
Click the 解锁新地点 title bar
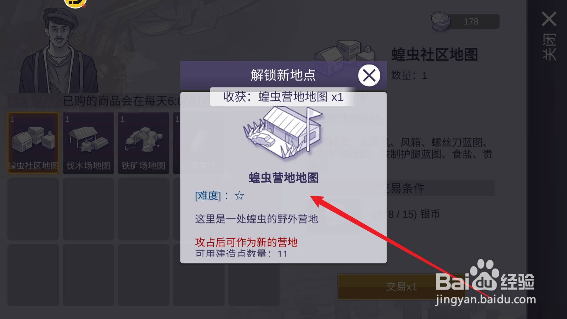(x=283, y=75)
